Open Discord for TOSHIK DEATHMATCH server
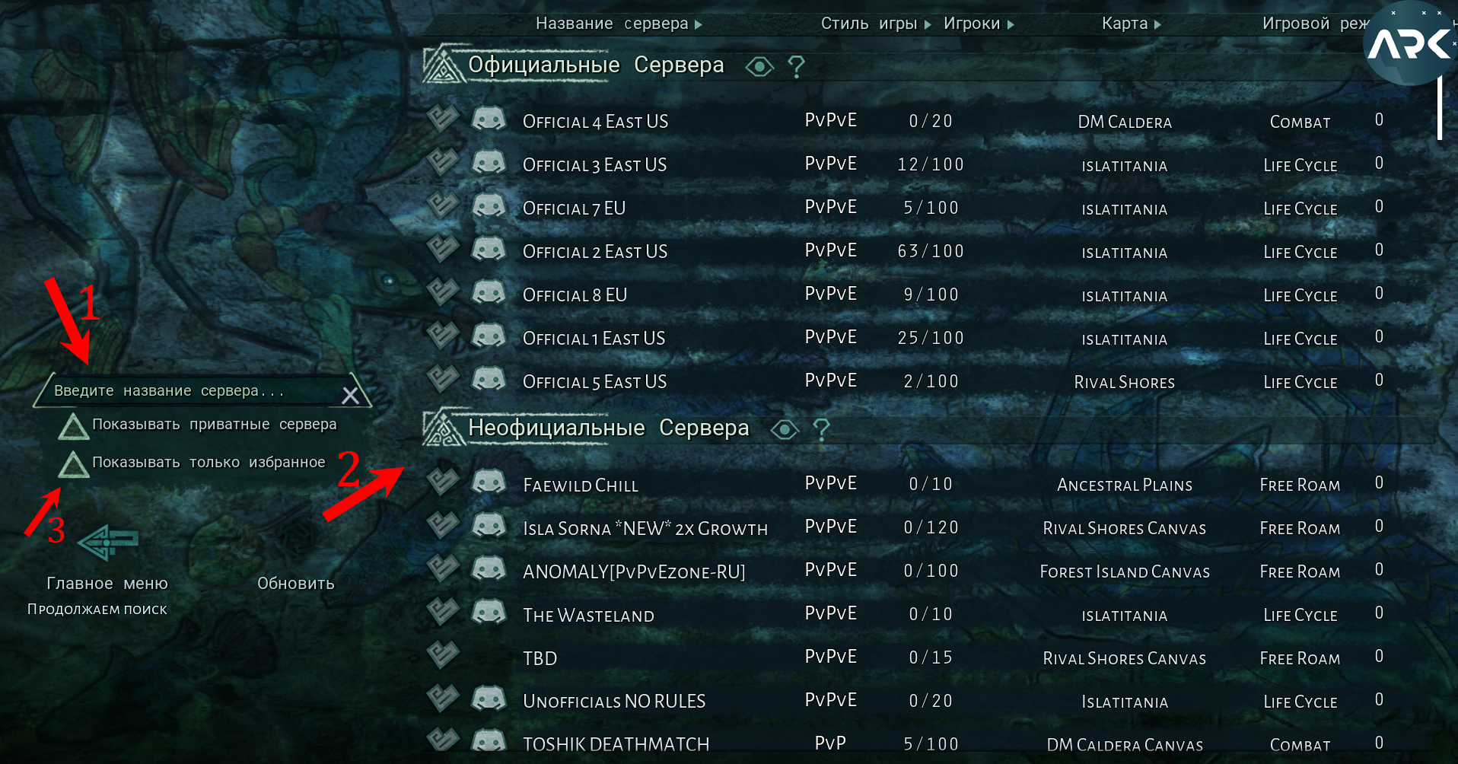Viewport: 1458px width, 764px height. click(x=489, y=740)
